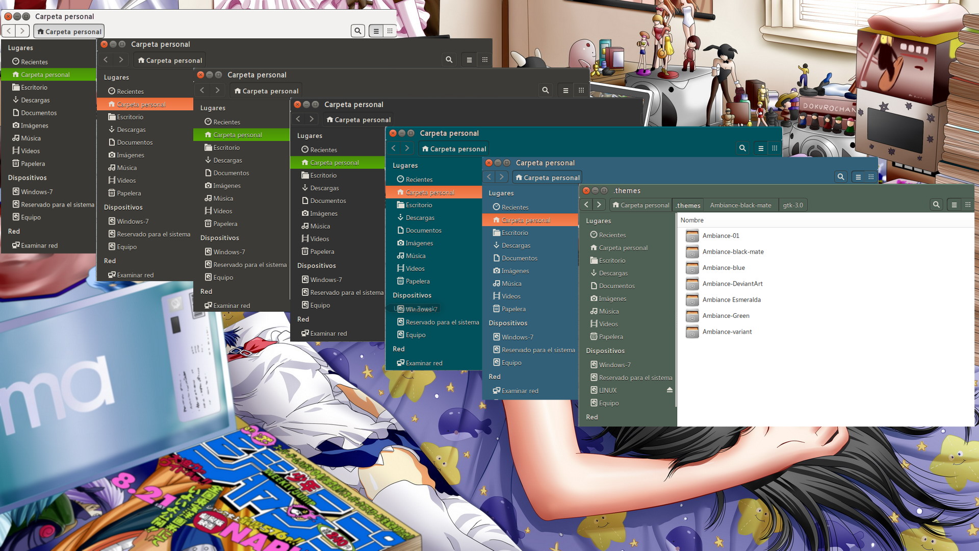Image resolution: width=979 pixels, height=551 pixels.
Task: Open Reservado para el sistema in second window
Action: tap(145, 234)
